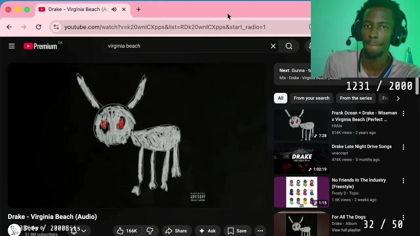Save the video to a playlist
Viewport: 420px width, 236px height.
(x=237, y=231)
